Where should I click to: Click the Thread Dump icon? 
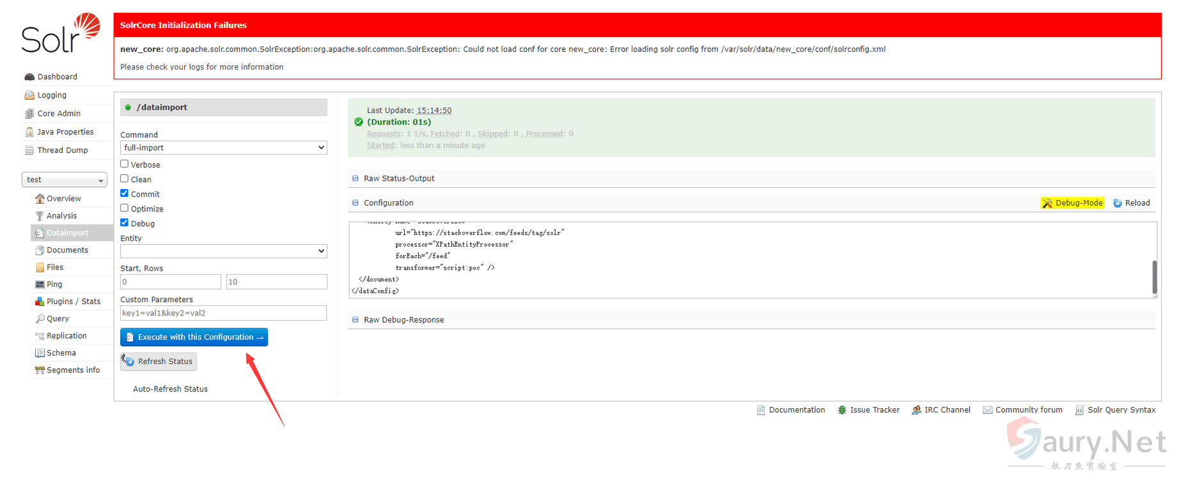(x=29, y=151)
